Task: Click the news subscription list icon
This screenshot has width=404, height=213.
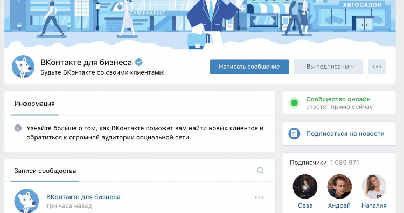Action: (294, 134)
